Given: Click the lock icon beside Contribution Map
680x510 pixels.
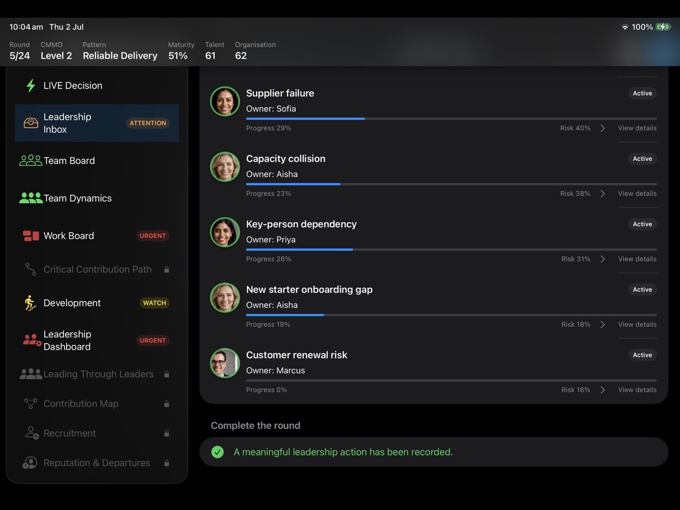Looking at the screenshot, I should tap(166, 404).
